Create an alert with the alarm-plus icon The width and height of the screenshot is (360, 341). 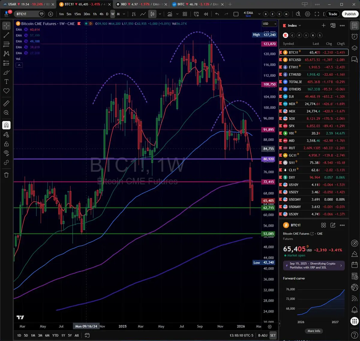coord(196,14)
